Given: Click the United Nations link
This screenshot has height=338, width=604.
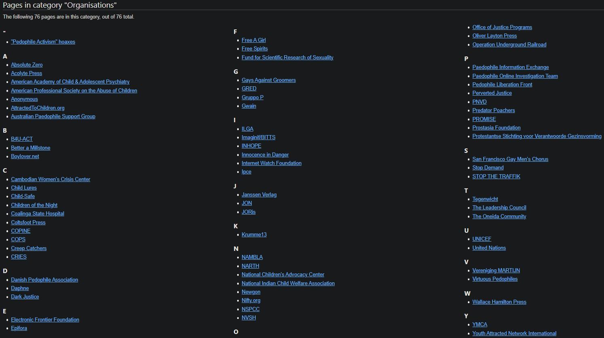Looking at the screenshot, I should 489,248.
